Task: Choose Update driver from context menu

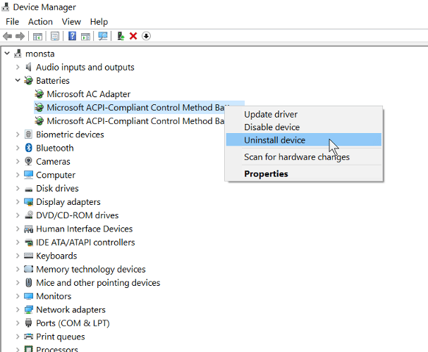Action: coord(303,115)
